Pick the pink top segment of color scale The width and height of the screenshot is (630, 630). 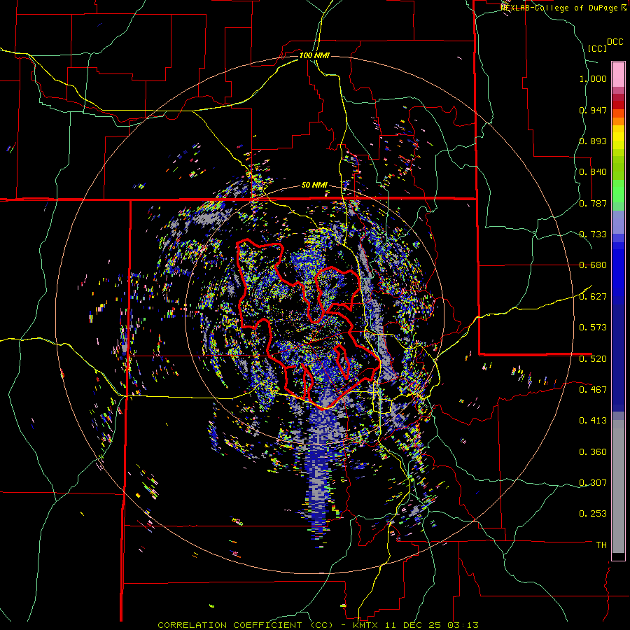click(x=618, y=74)
